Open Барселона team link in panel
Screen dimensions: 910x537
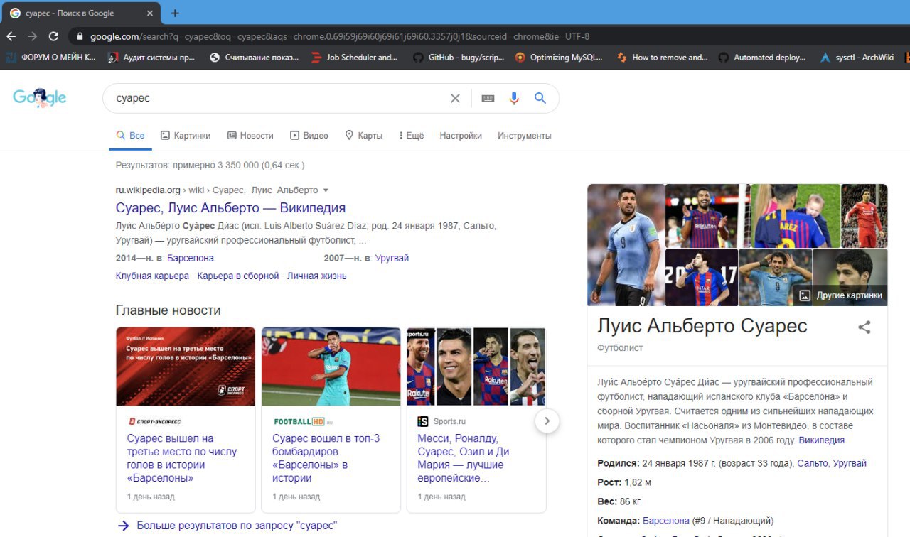click(666, 521)
